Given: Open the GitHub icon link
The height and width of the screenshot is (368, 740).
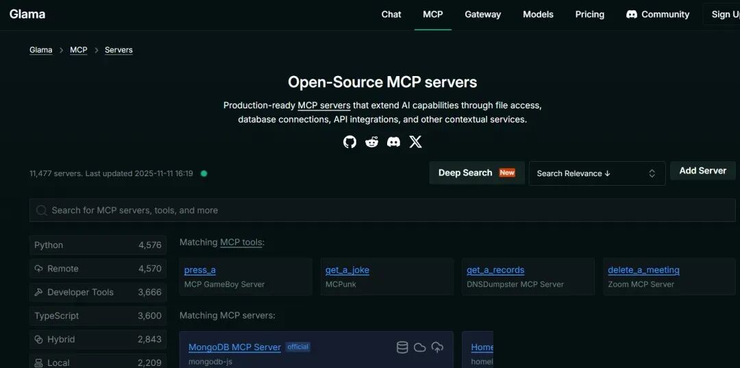Looking at the screenshot, I should (x=349, y=142).
